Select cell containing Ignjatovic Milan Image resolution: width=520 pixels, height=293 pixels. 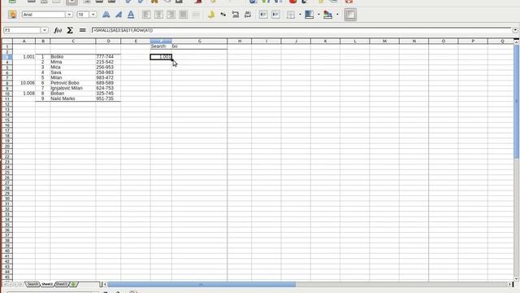pos(73,88)
